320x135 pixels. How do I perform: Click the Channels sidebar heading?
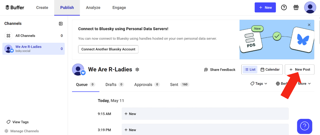[13, 24]
